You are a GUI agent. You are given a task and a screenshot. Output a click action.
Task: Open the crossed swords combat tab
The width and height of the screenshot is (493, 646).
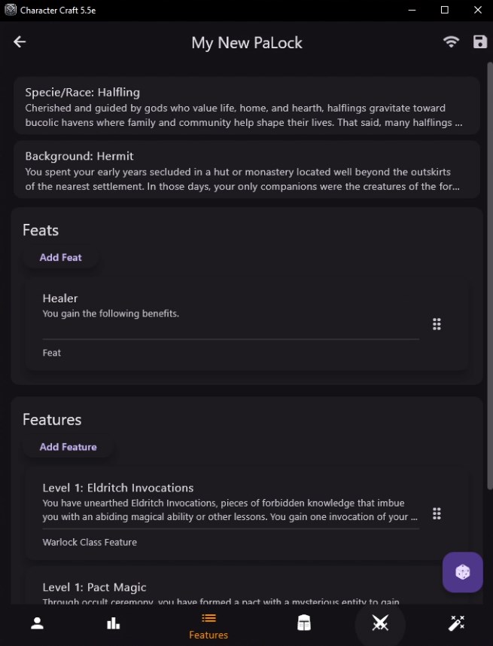380,623
